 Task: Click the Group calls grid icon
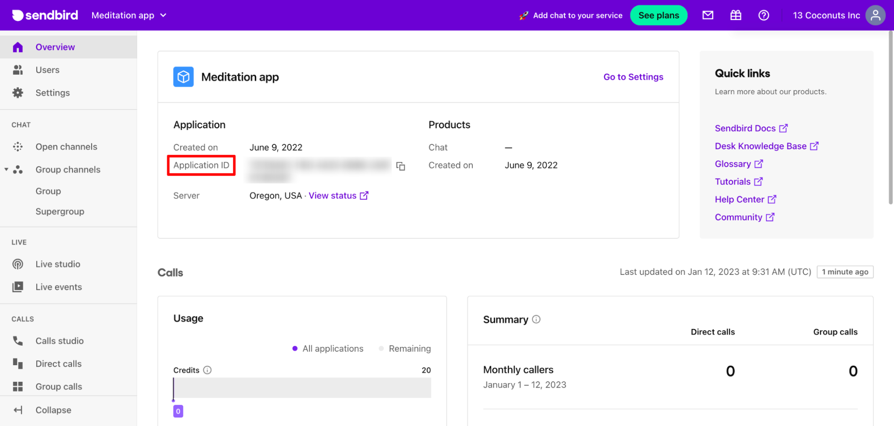pyautogui.click(x=18, y=386)
